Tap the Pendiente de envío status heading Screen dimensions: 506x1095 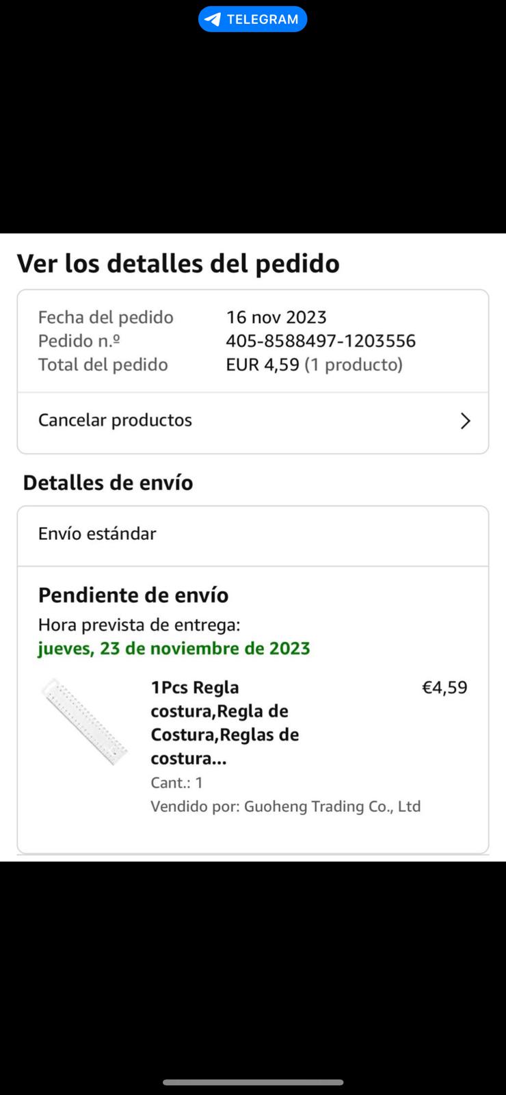click(x=133, y=595)
